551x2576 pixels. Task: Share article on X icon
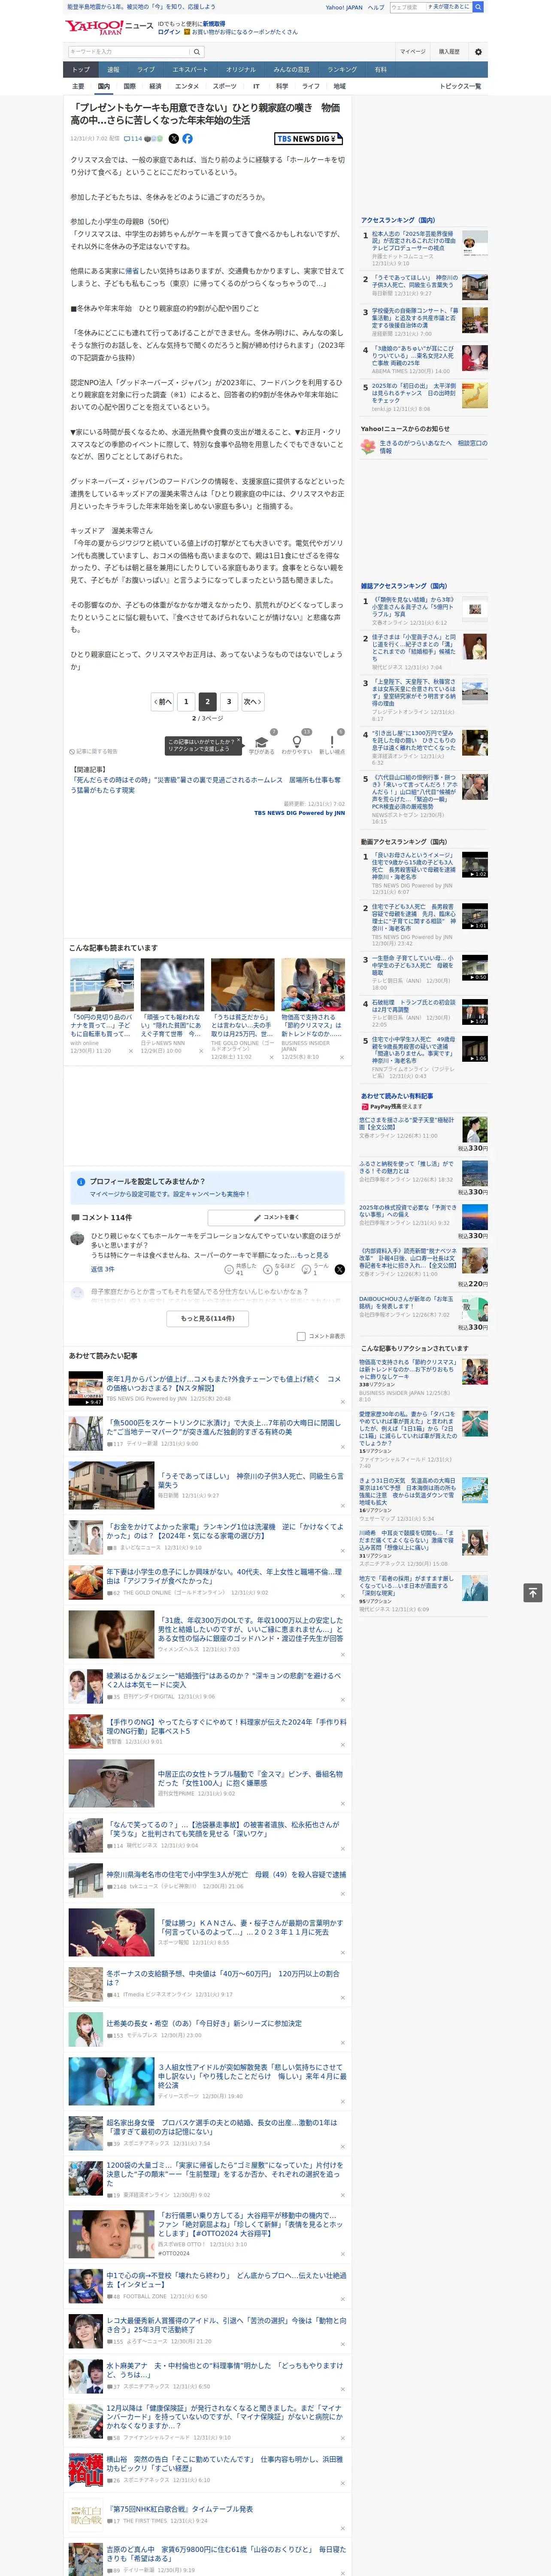coord(173,139)
